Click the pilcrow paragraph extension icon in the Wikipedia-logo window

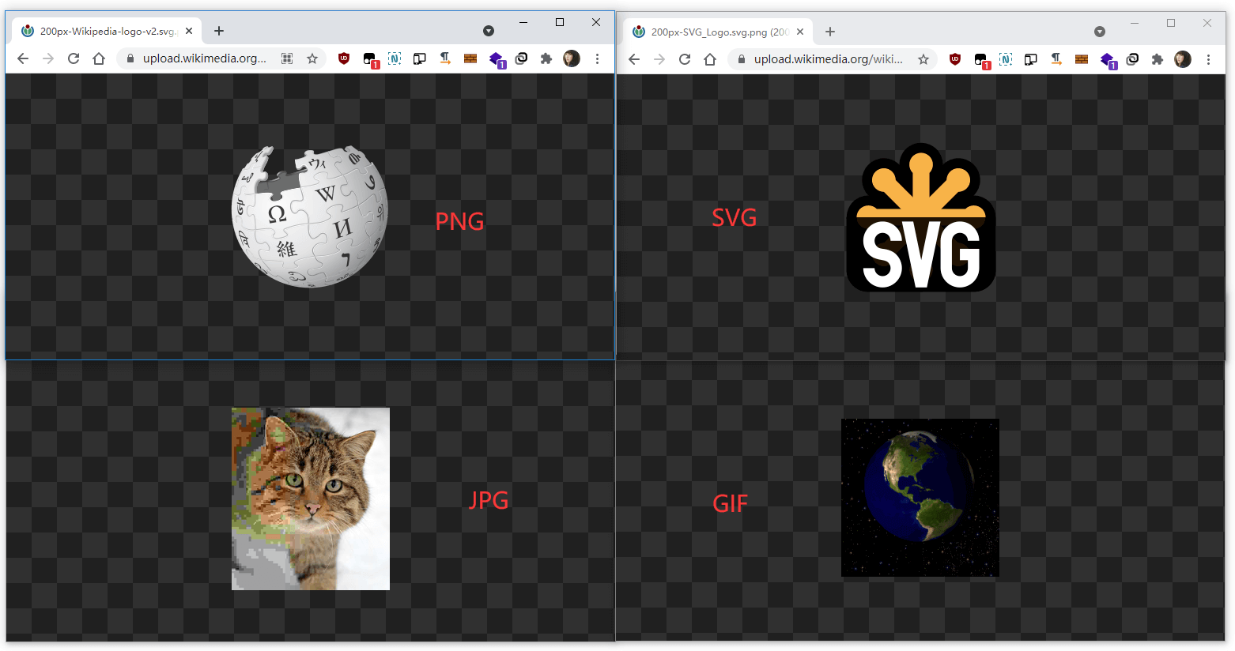445,58
